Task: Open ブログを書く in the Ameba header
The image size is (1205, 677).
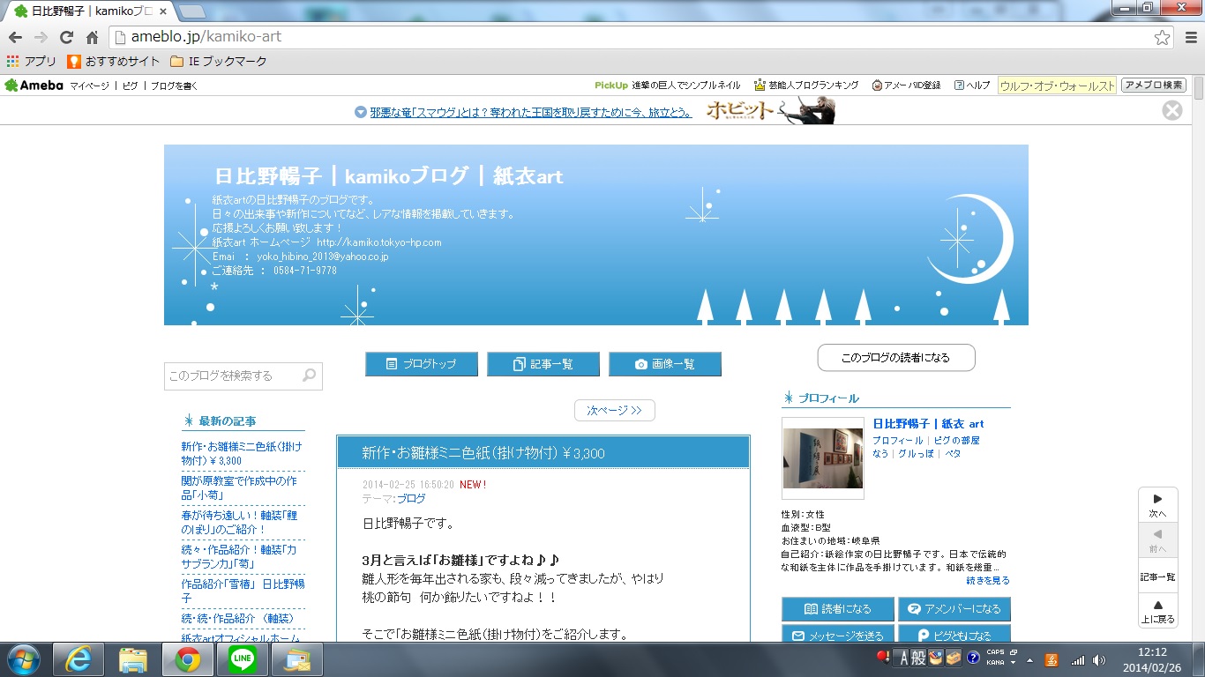Action: pyautogui.click(x=174, y=86)
